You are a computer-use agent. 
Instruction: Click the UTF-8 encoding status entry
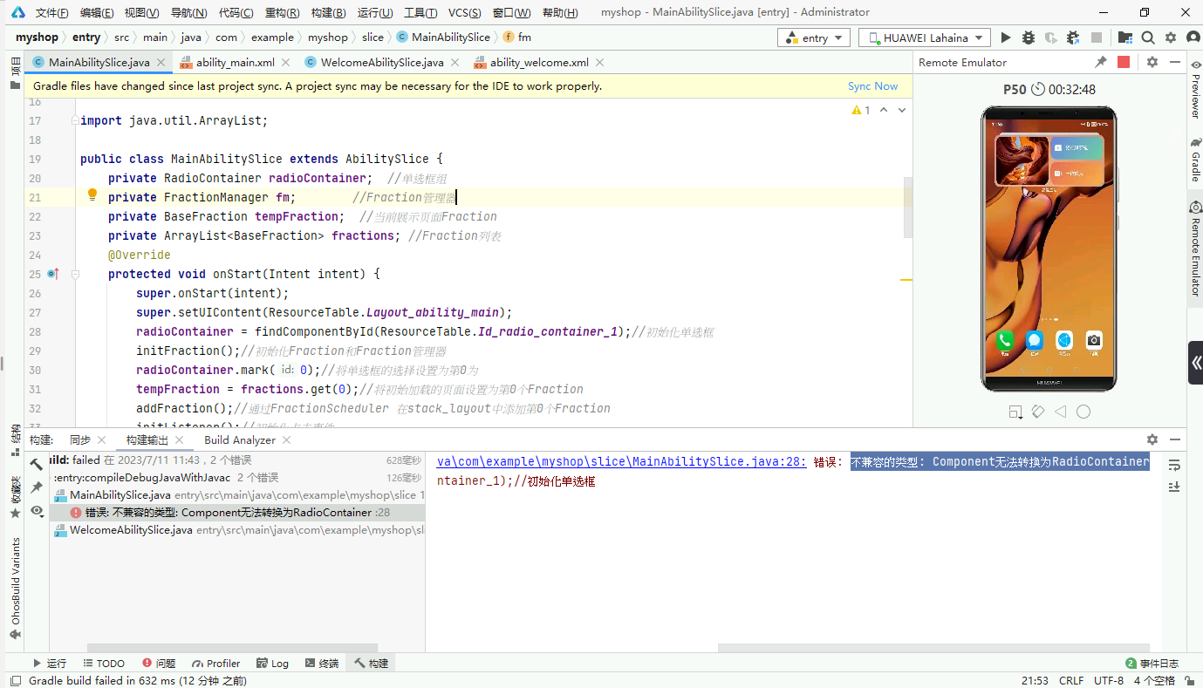1109,680
